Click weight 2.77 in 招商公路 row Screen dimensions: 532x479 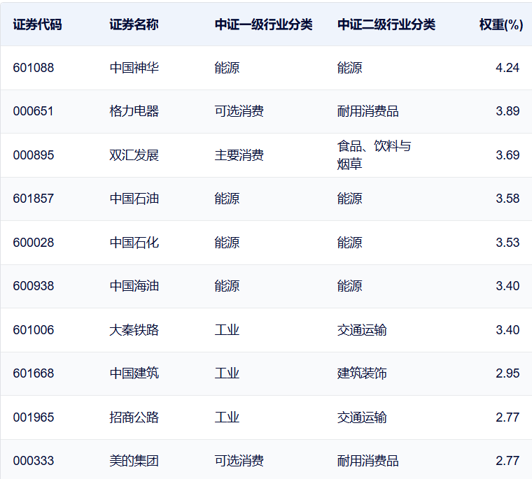click(507, 417)
